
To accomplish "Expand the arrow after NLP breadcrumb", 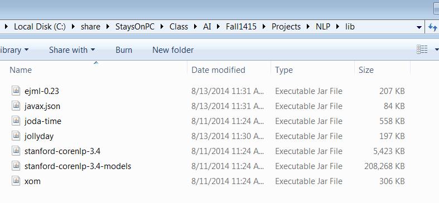I will (x=337, y=27).
